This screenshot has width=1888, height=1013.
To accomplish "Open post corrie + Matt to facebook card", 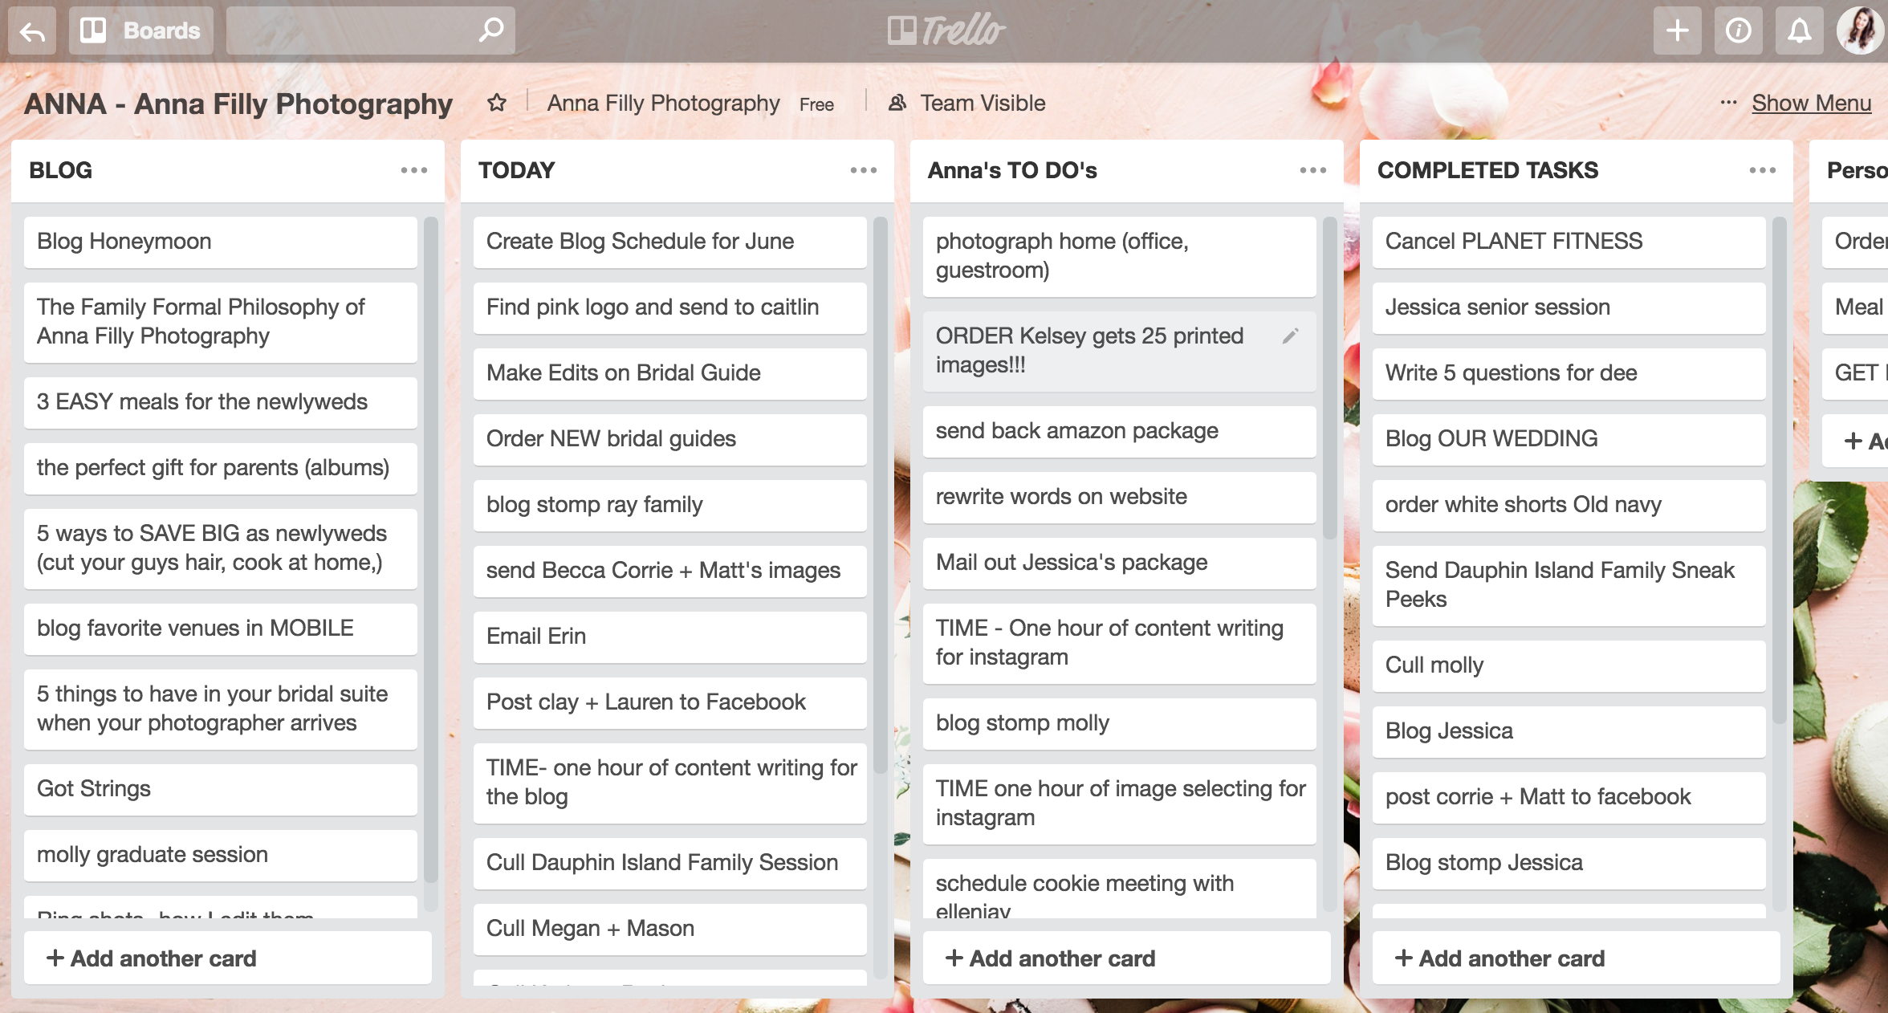I will click(1569, 797).
